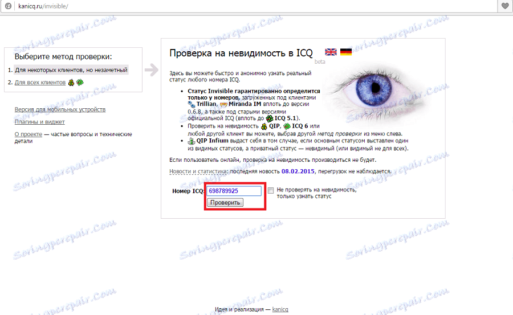Click 'только узнать статус' label text

[304, 197]
